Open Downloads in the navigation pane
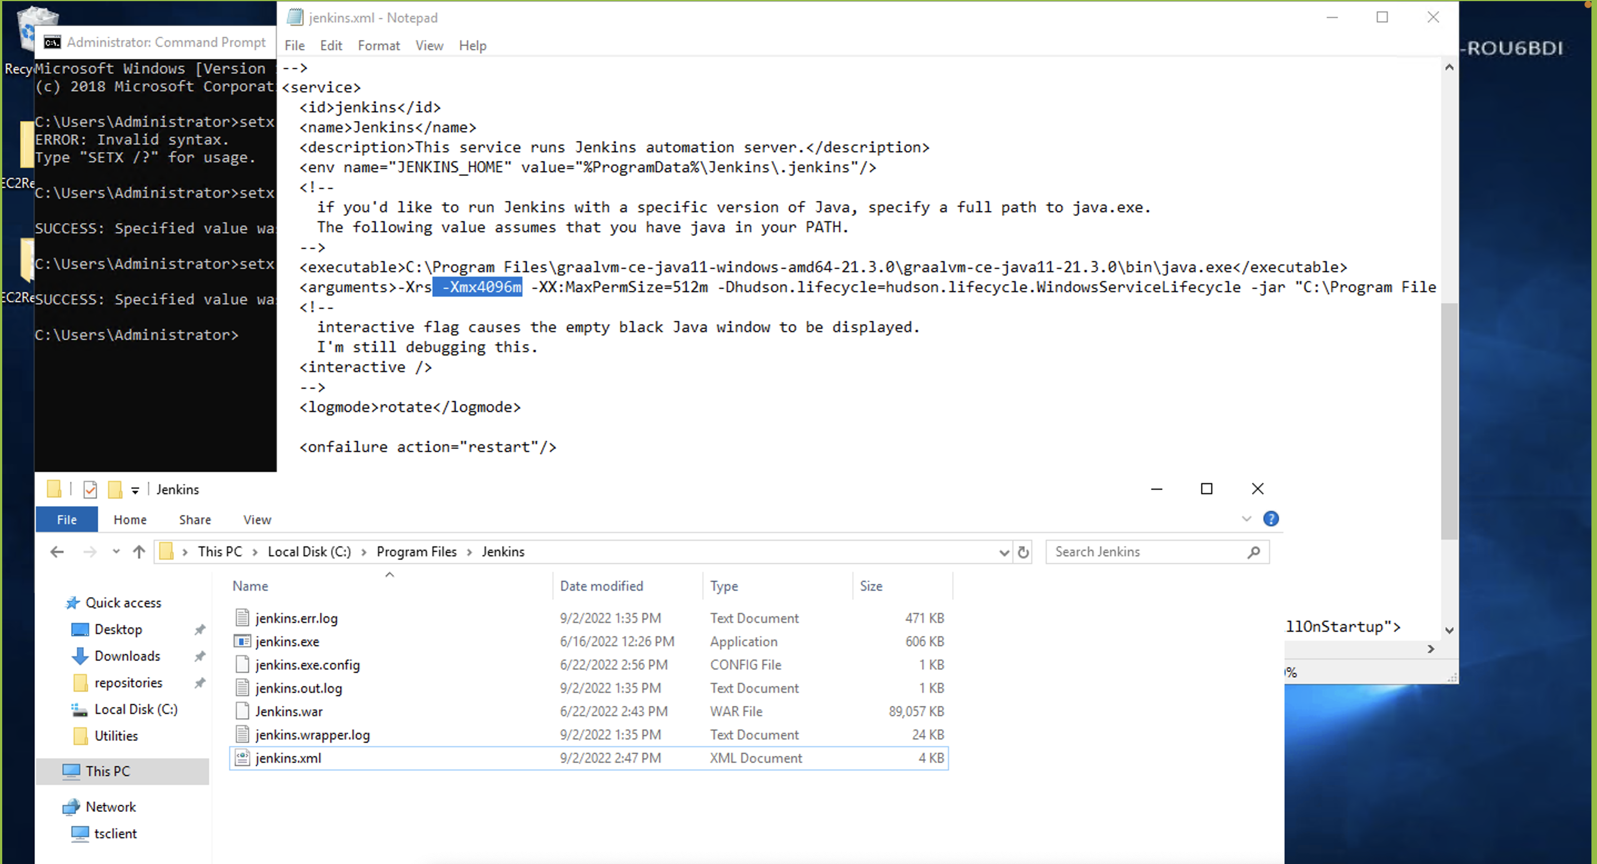 [127, 656]
